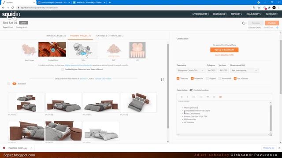Click the Publish button
The height and width of the screenshot is (158, 282).
pyautogui.click(x=272, y=23)
